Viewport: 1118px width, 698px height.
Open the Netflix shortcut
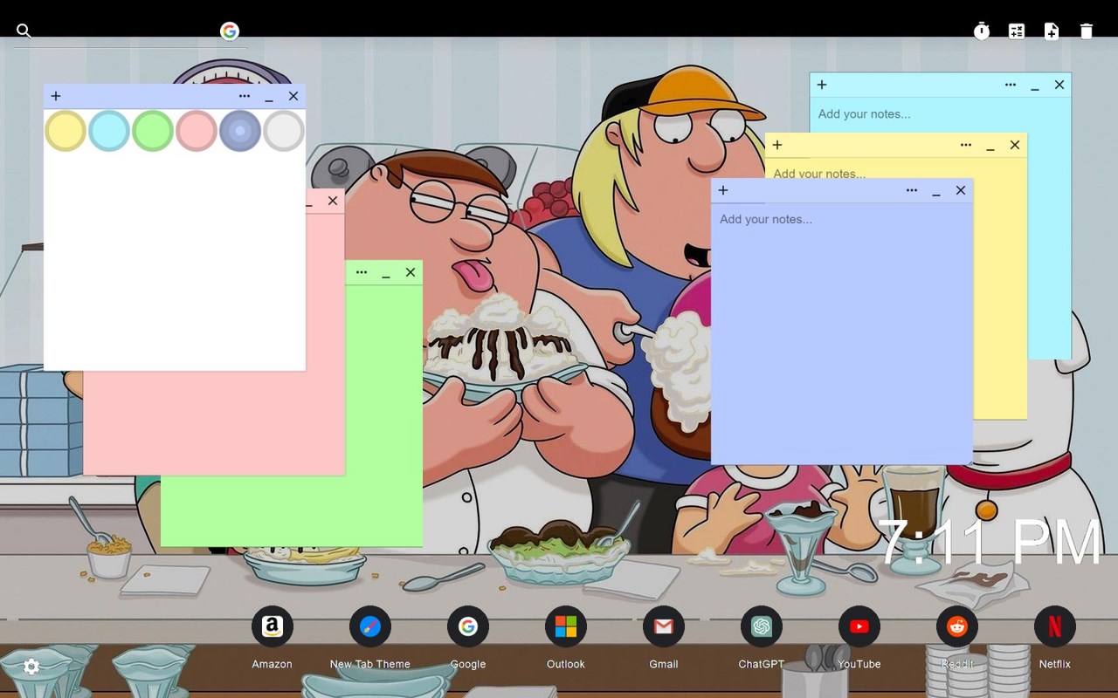1055,626
